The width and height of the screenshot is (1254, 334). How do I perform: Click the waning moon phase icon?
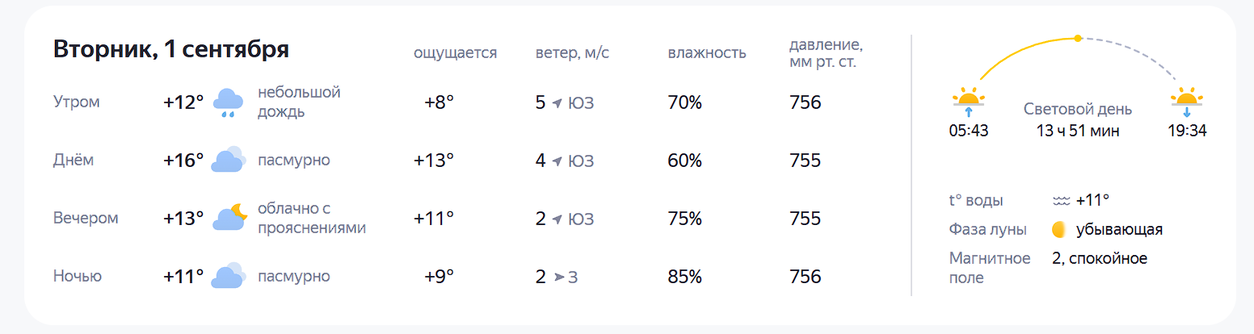coord(1058,230)
